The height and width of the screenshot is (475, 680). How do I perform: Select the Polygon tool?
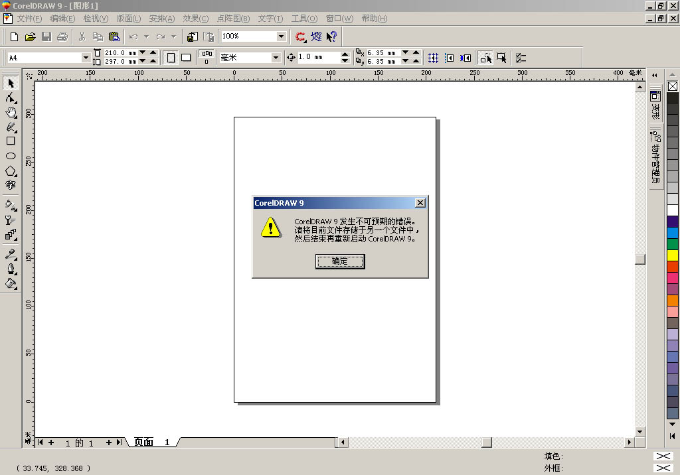pyautogui.click(x=11, y=171)
